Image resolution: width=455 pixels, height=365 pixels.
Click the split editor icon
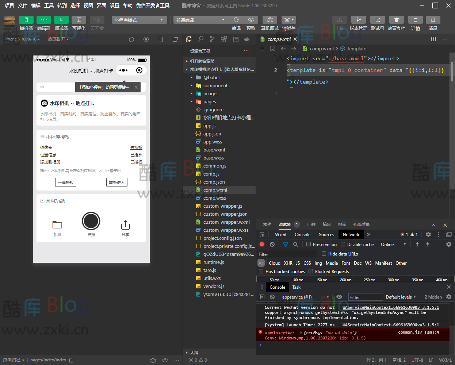pos(433,39)
